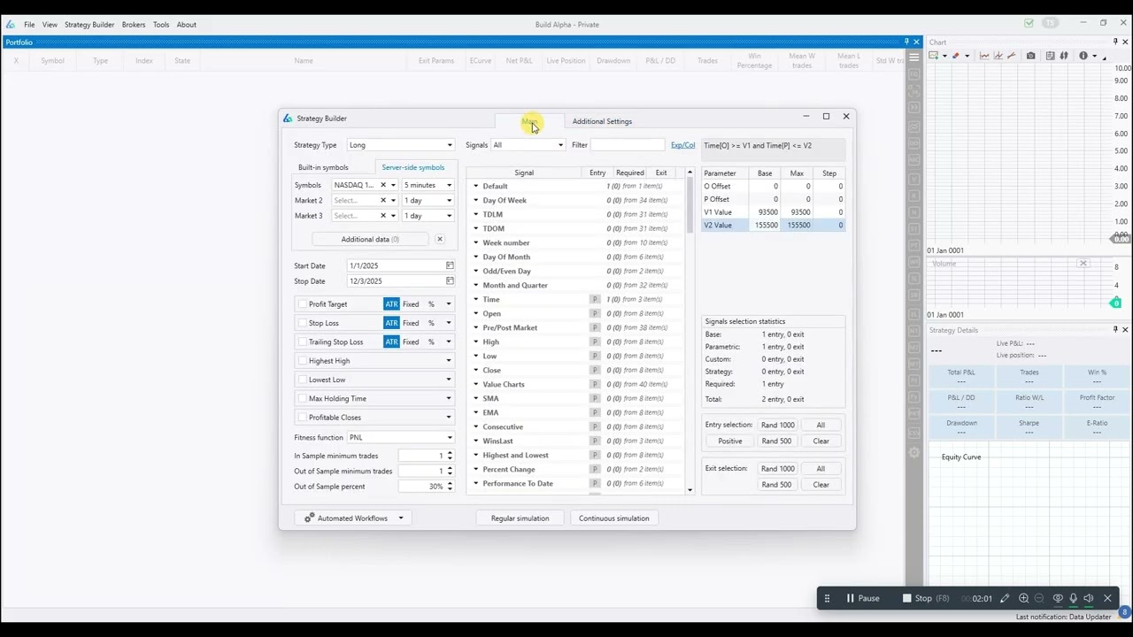Click the zoom in icon in recorder bar

coord(1023,598)
